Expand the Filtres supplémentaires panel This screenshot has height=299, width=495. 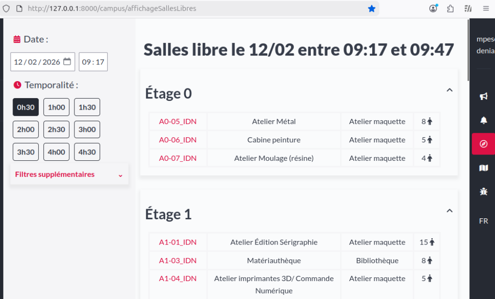69,174
